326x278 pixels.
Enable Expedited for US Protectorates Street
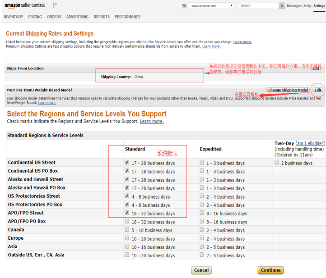[202, 196]
